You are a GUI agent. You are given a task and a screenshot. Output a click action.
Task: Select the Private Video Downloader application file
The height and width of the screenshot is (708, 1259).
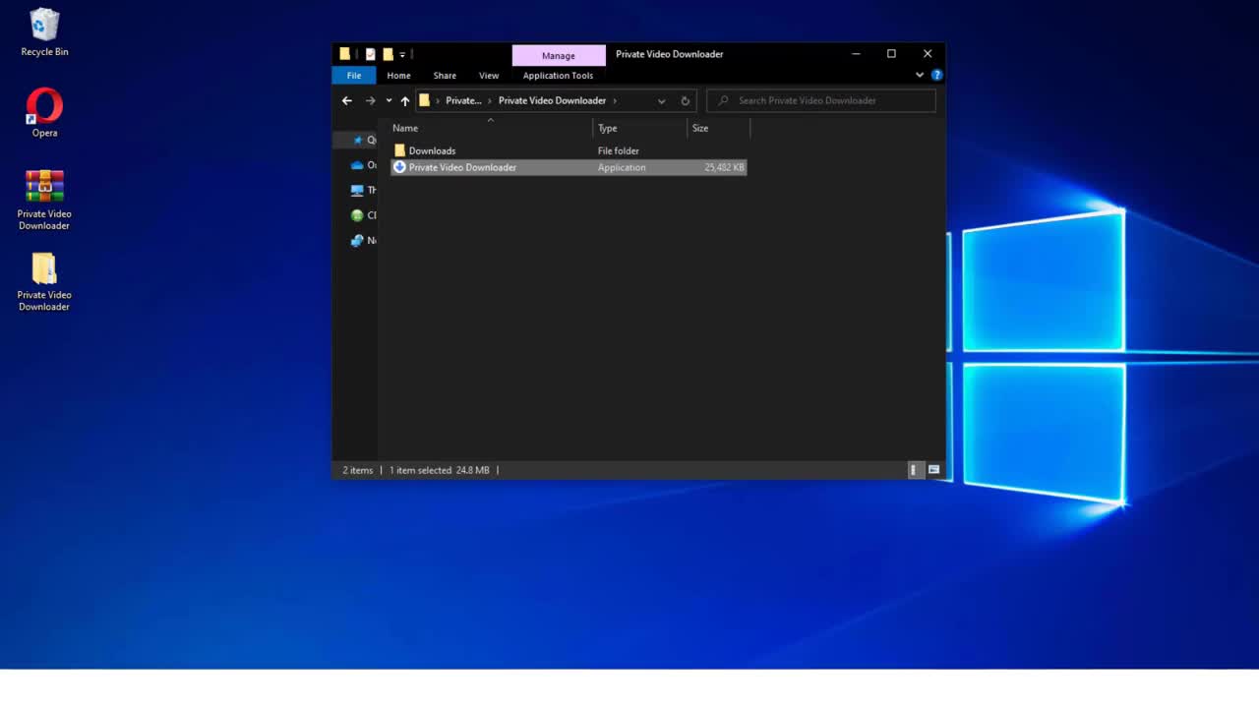569,167
